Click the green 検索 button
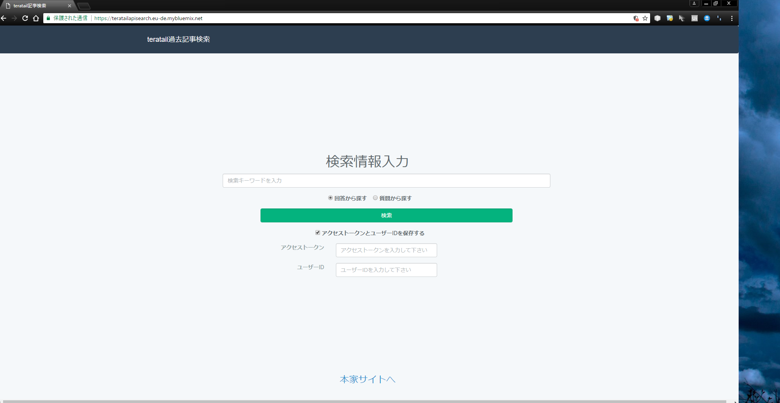 tap(387, 215)
